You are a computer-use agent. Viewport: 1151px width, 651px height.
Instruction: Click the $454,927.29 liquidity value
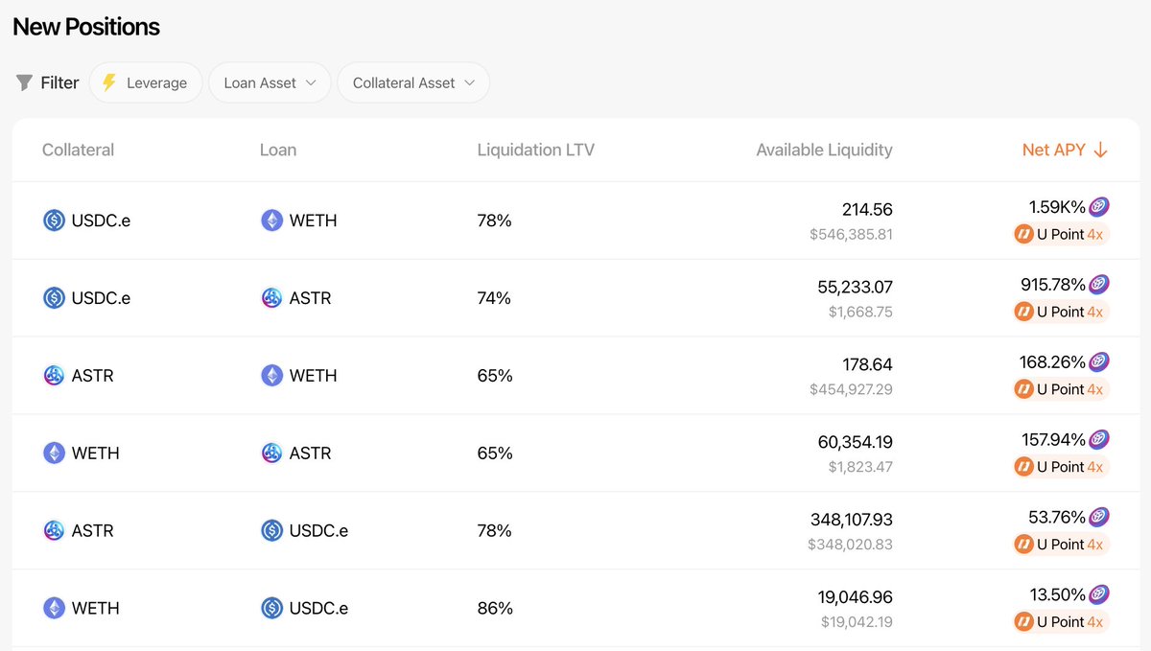click(851, 389)
